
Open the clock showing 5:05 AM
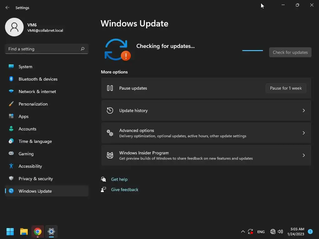296,232
